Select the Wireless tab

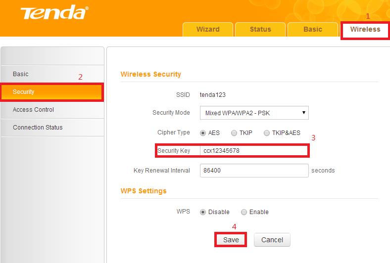tap(365, 30)
